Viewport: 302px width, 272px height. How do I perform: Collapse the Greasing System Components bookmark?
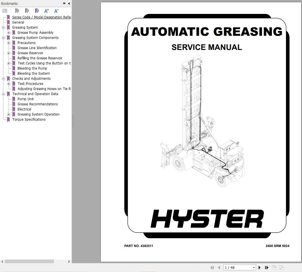pyautogui.click(x=3, y=38)
